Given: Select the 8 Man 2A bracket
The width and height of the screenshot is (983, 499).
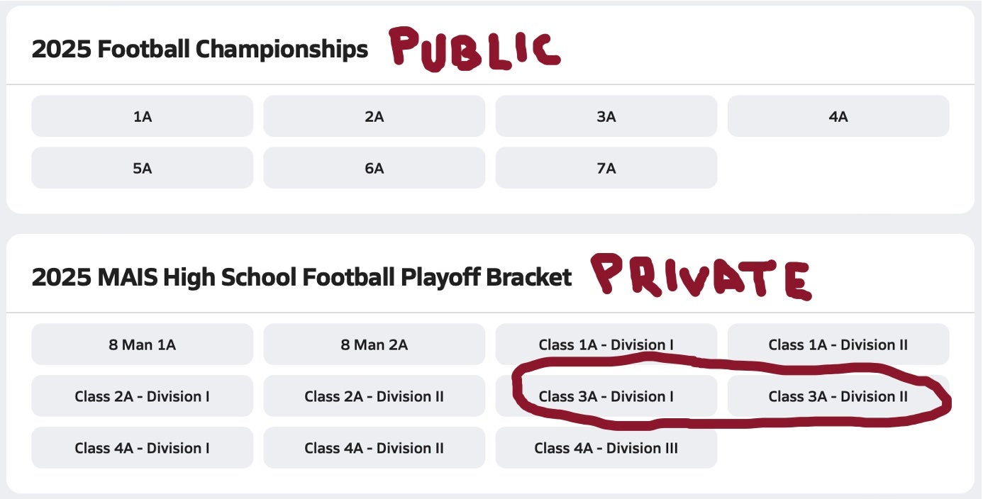Looking at the screenshot, I should (x=374, y=344).
